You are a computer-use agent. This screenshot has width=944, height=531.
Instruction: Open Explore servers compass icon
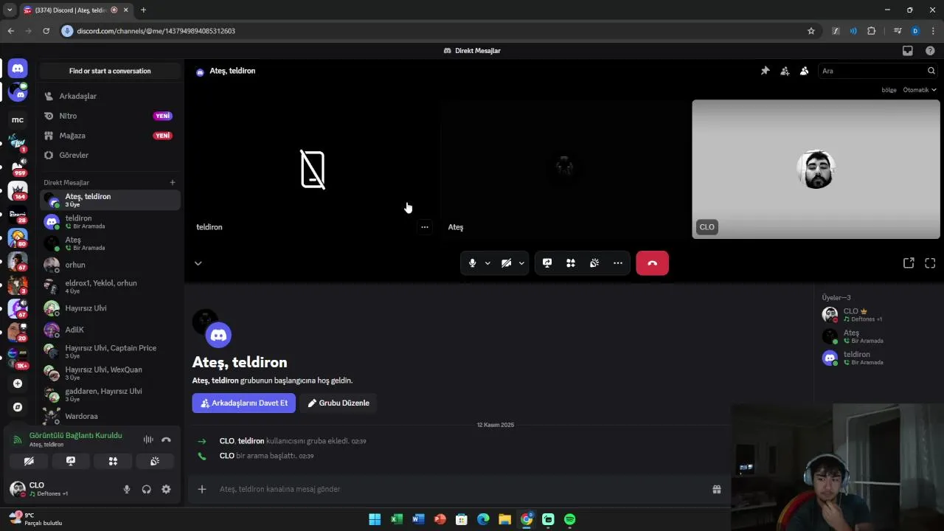pos(18,407)
